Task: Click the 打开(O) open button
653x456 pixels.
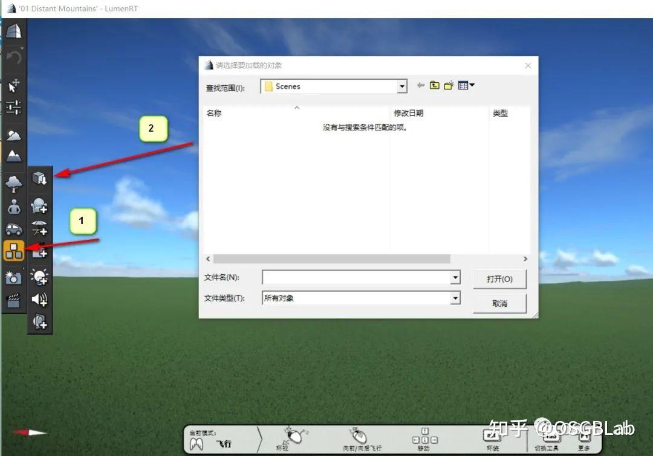Action: pos(499,279)
